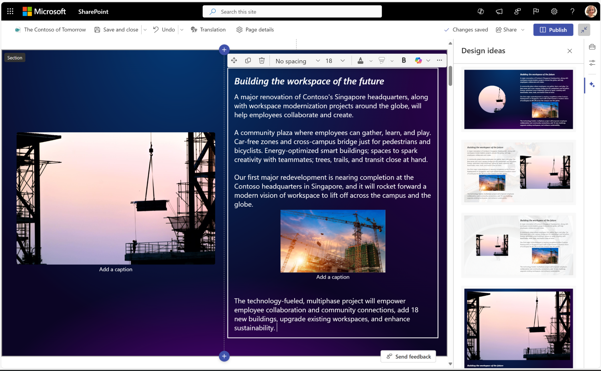This screenshot has width=601, height=371.
Task: Select the font style dropdown No spacing
Action: pyautogui.click(x=296, y=60)
